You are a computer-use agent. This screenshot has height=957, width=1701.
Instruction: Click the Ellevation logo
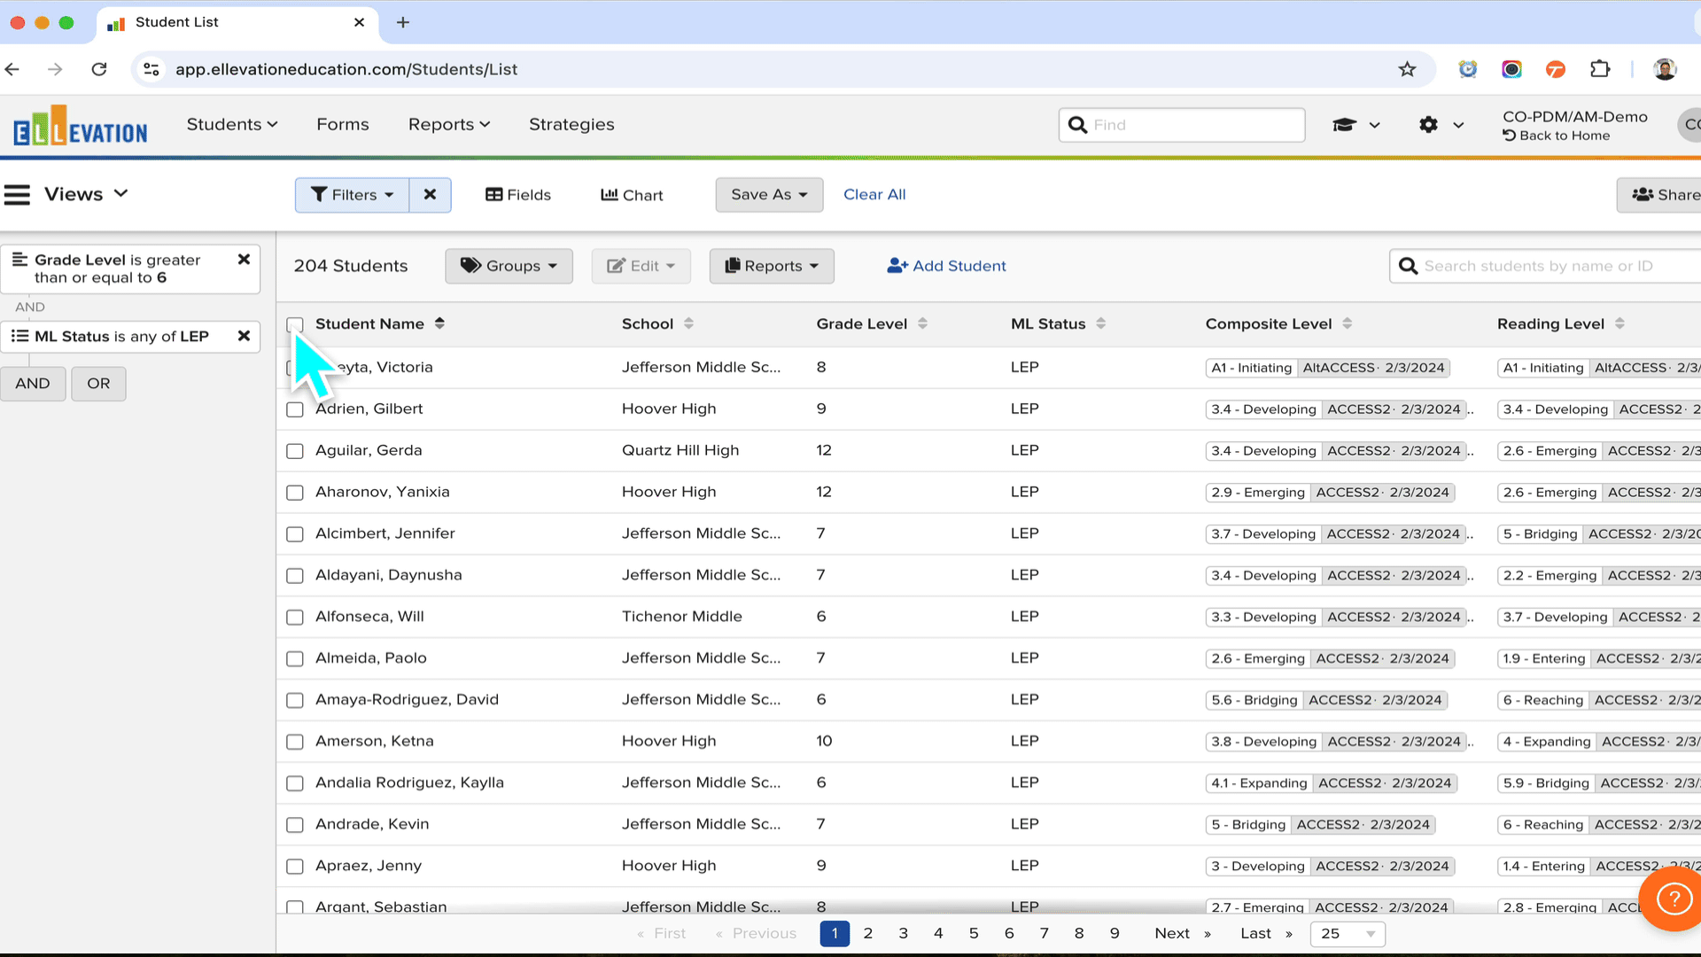pyautogui.click(x=81, y=126)
